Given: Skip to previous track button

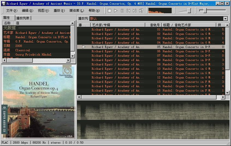Looking at the screenshot, I should [x=128, y=11].
